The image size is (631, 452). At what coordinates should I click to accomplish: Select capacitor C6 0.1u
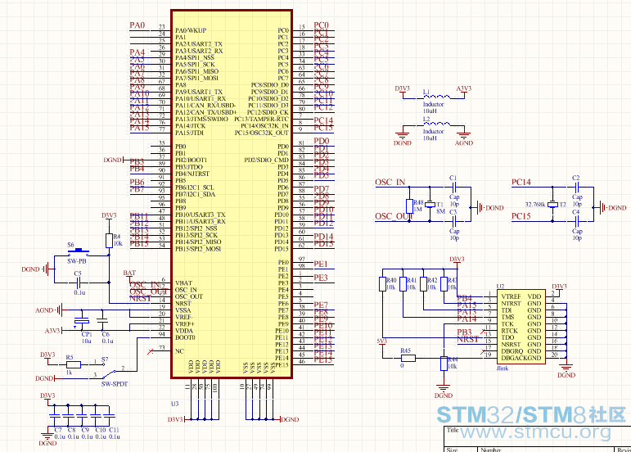coord(102,321)
